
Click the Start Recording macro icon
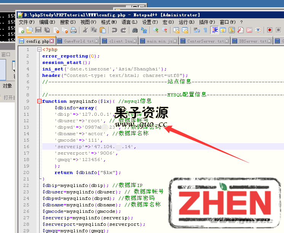(x=270, y=30)
